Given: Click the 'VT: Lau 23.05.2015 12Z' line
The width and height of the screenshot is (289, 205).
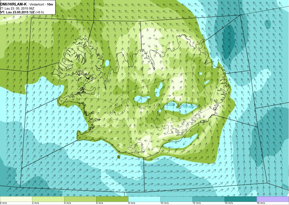Looking at the screenshot, I should pyautogui.click(x=18, y=12).
